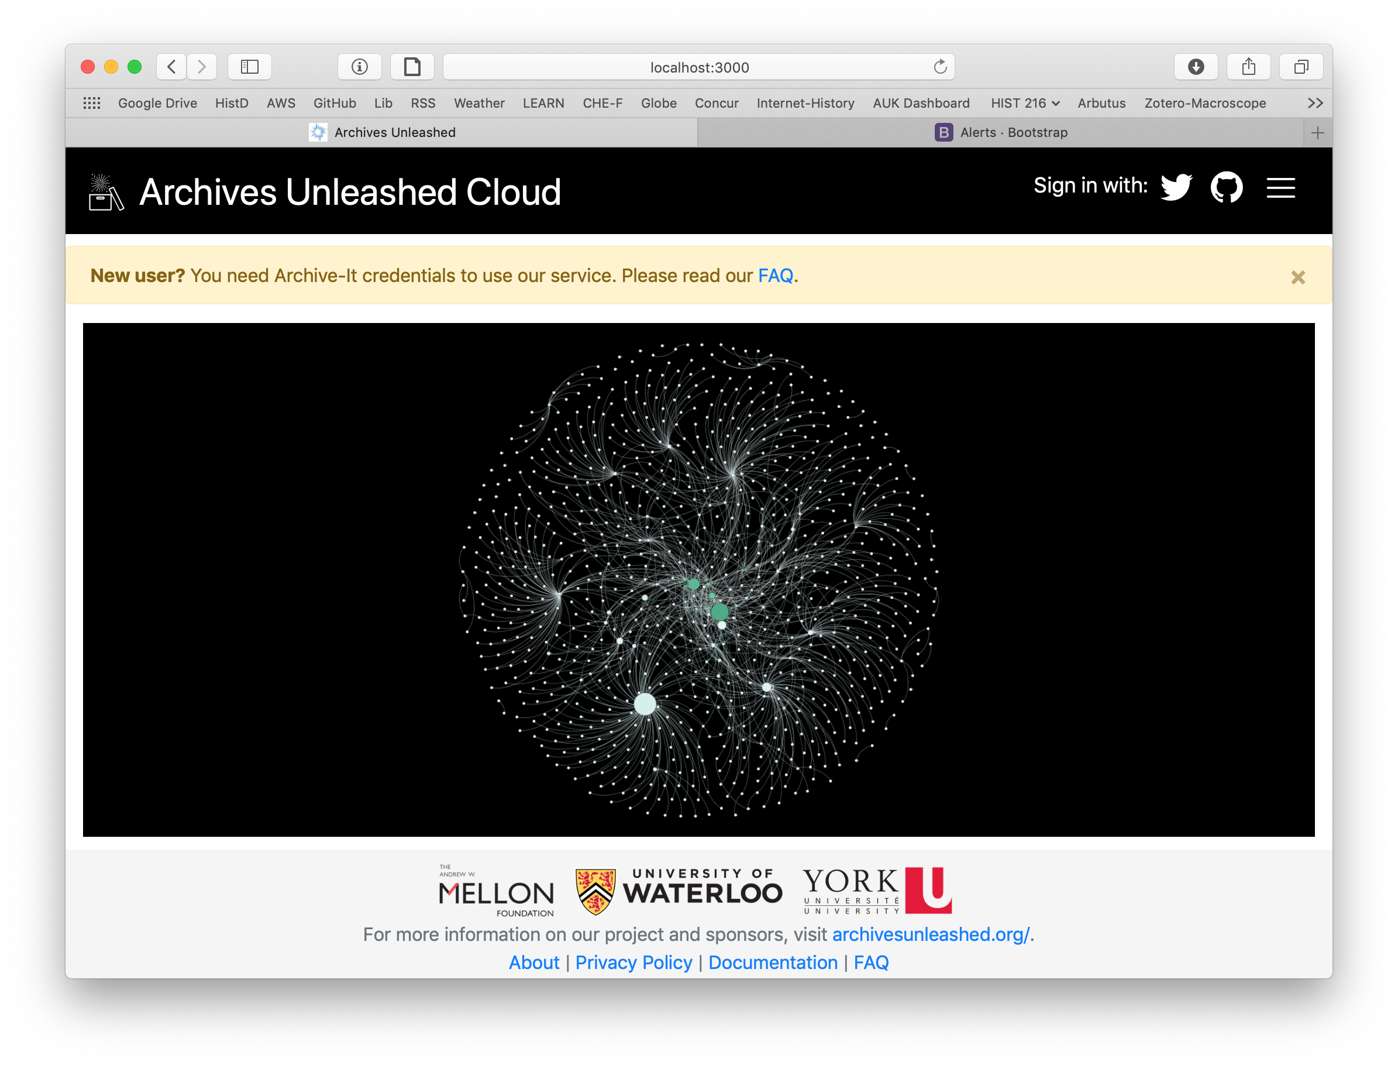Open the Zotero-Macroscope bookmark
Screen dimensions: 1398x1065
pyautogui.click(x=1205, y=103)
